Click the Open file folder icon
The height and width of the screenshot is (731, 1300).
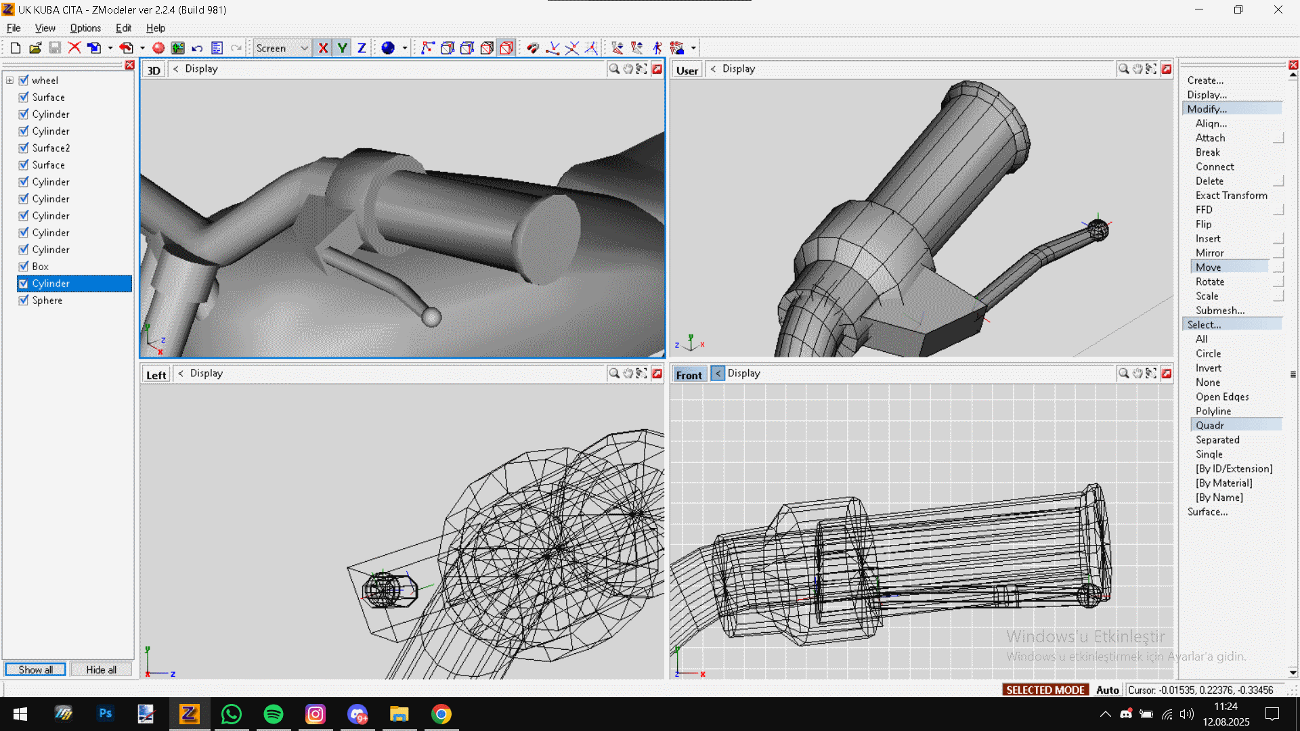point(35,48)
